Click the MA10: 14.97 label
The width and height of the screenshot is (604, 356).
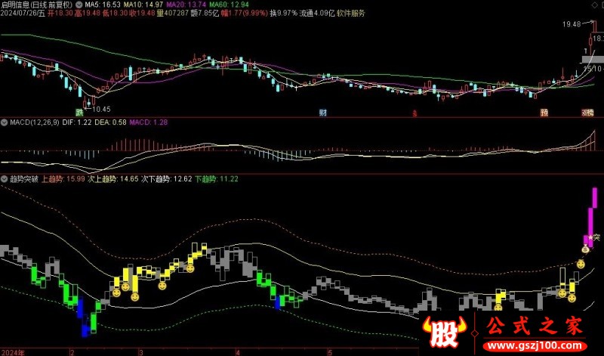(x=143, y=5)
